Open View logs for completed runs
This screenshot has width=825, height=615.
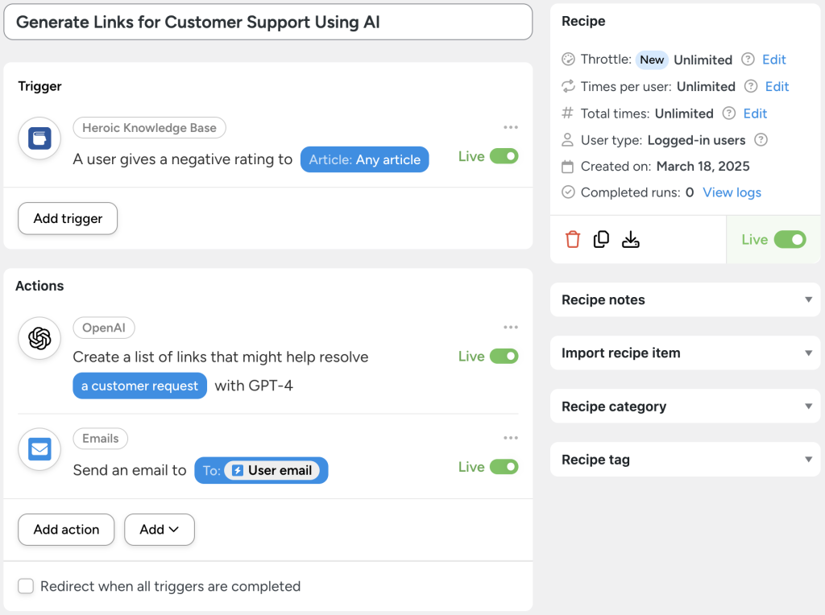(x=732, y=192)
